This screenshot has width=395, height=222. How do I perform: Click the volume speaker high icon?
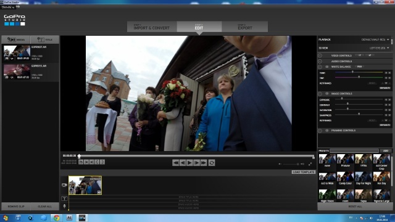302,164
